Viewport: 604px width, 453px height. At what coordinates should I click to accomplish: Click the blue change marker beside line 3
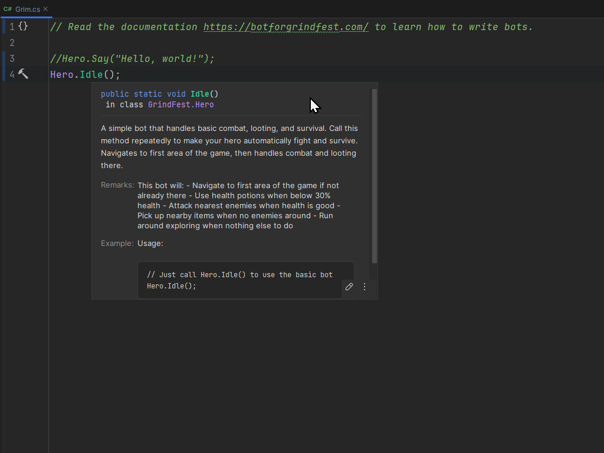click(2, 58)
